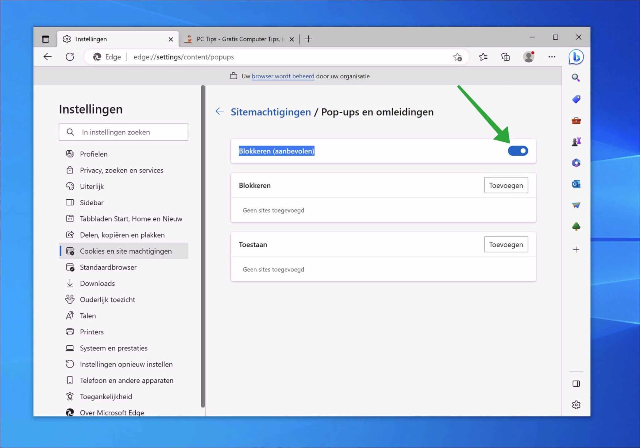640x448 pixels.
Task: Click the In instellingen zoeken search field
Action: pyautogui.click(x=123, y=132)
